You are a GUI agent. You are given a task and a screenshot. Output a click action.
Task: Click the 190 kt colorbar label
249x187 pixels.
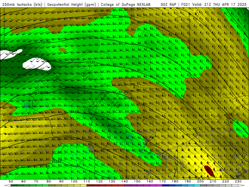click(x=188, y=181)
